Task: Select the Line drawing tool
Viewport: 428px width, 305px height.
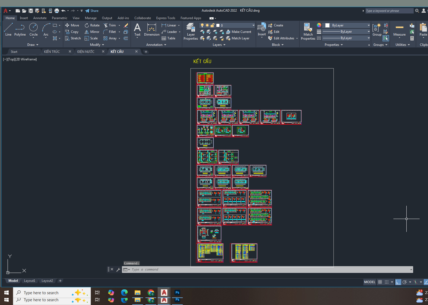Action: click(8, 29)
